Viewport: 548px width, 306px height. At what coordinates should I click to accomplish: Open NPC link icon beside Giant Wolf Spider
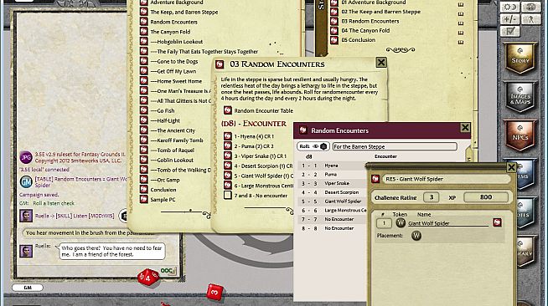click(x=497, y=222)
